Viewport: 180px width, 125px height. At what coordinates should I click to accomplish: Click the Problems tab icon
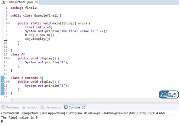pos(3,107)
